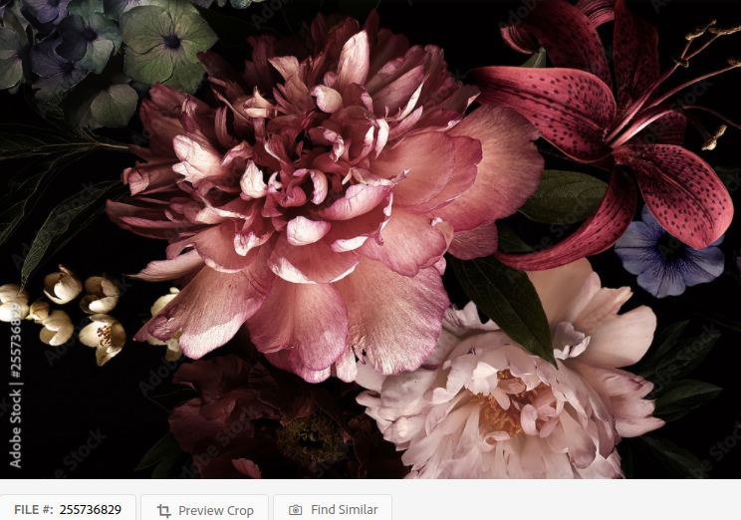The height and width of the screenshot is (520, 741).
Task: Click the FILE # label
Action: pyautogui.click(x=33, y=510)
